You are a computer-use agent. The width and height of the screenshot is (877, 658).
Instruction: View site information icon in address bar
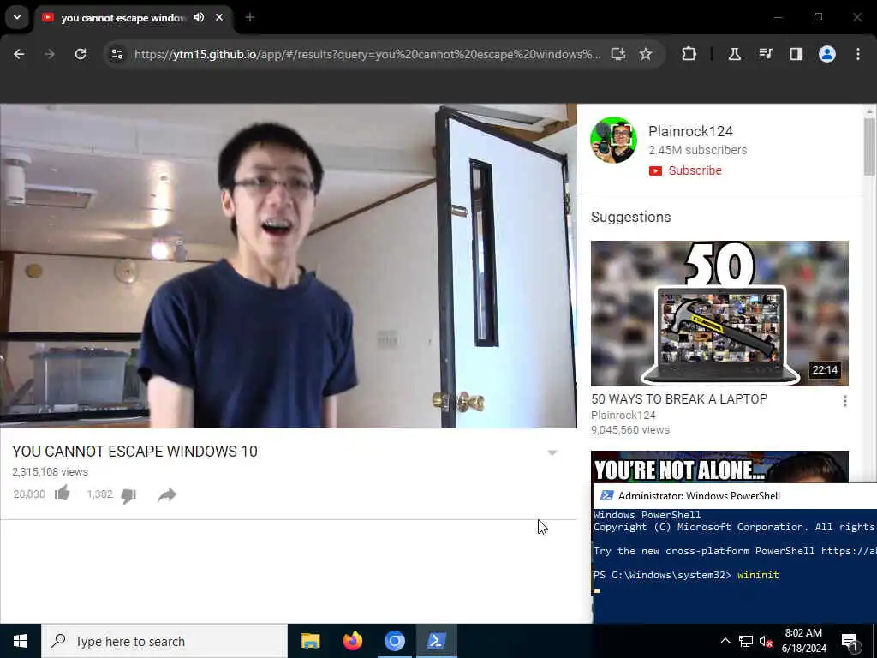point(116,54)
